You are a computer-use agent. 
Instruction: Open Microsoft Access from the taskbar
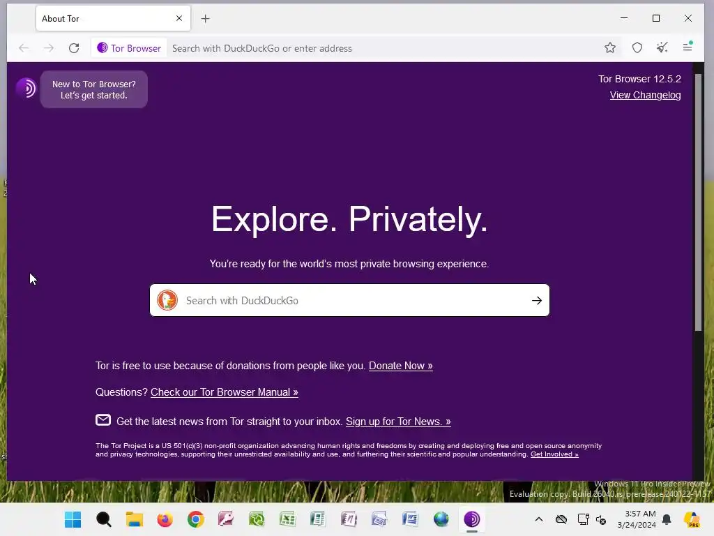pyautogui.click(x=226, y=519)
